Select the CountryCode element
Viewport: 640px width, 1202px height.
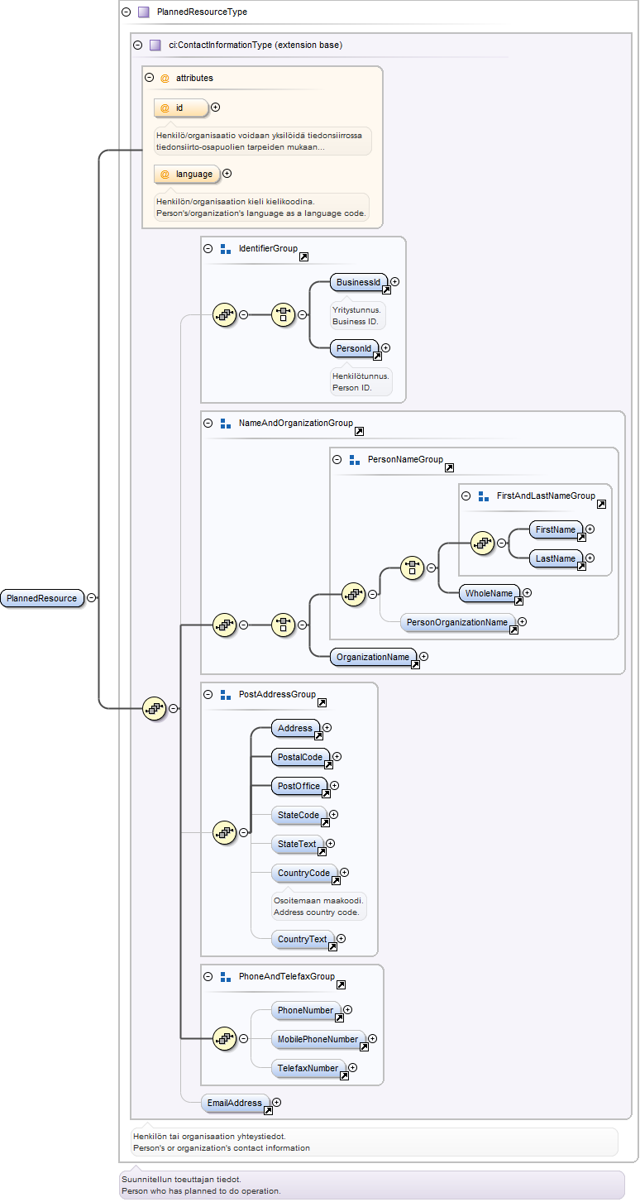coord(304,873)
